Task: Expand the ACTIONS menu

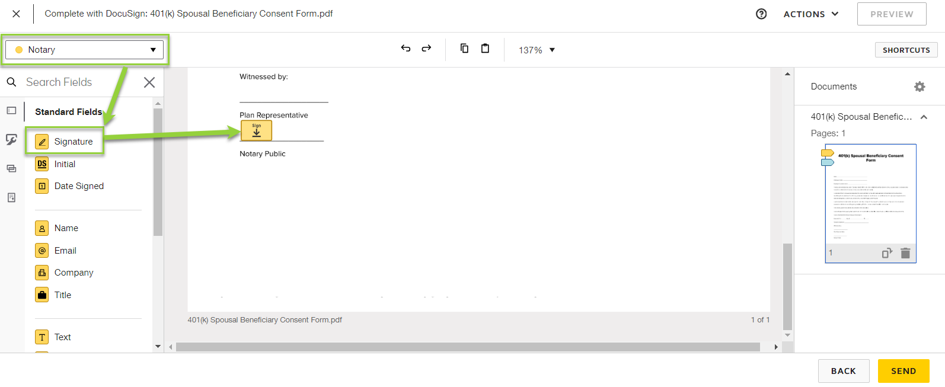Action: click(810, 14)
